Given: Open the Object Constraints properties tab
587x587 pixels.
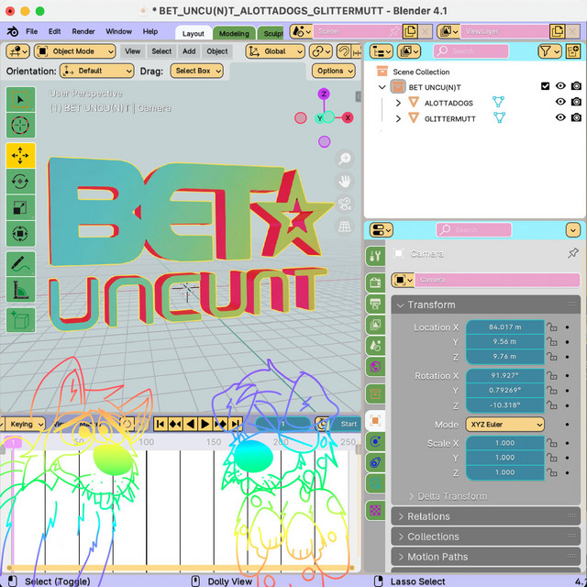Looking at the screenshot, I should pos(375,462).
